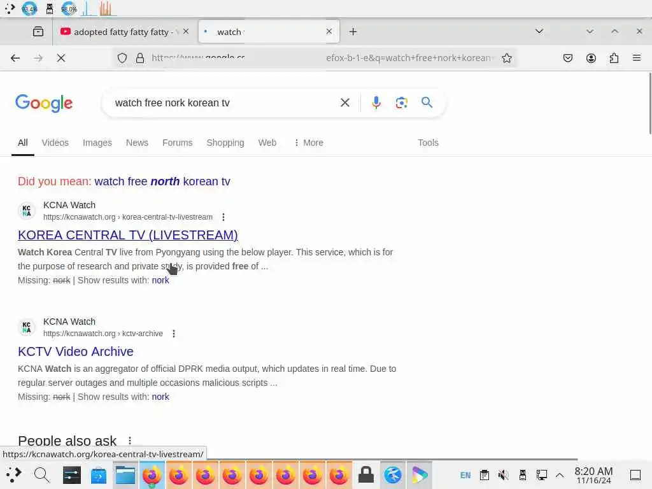Open the Extensions puzzle icon
This screenshot has width=652, height=489.
[x=614, y=58]
